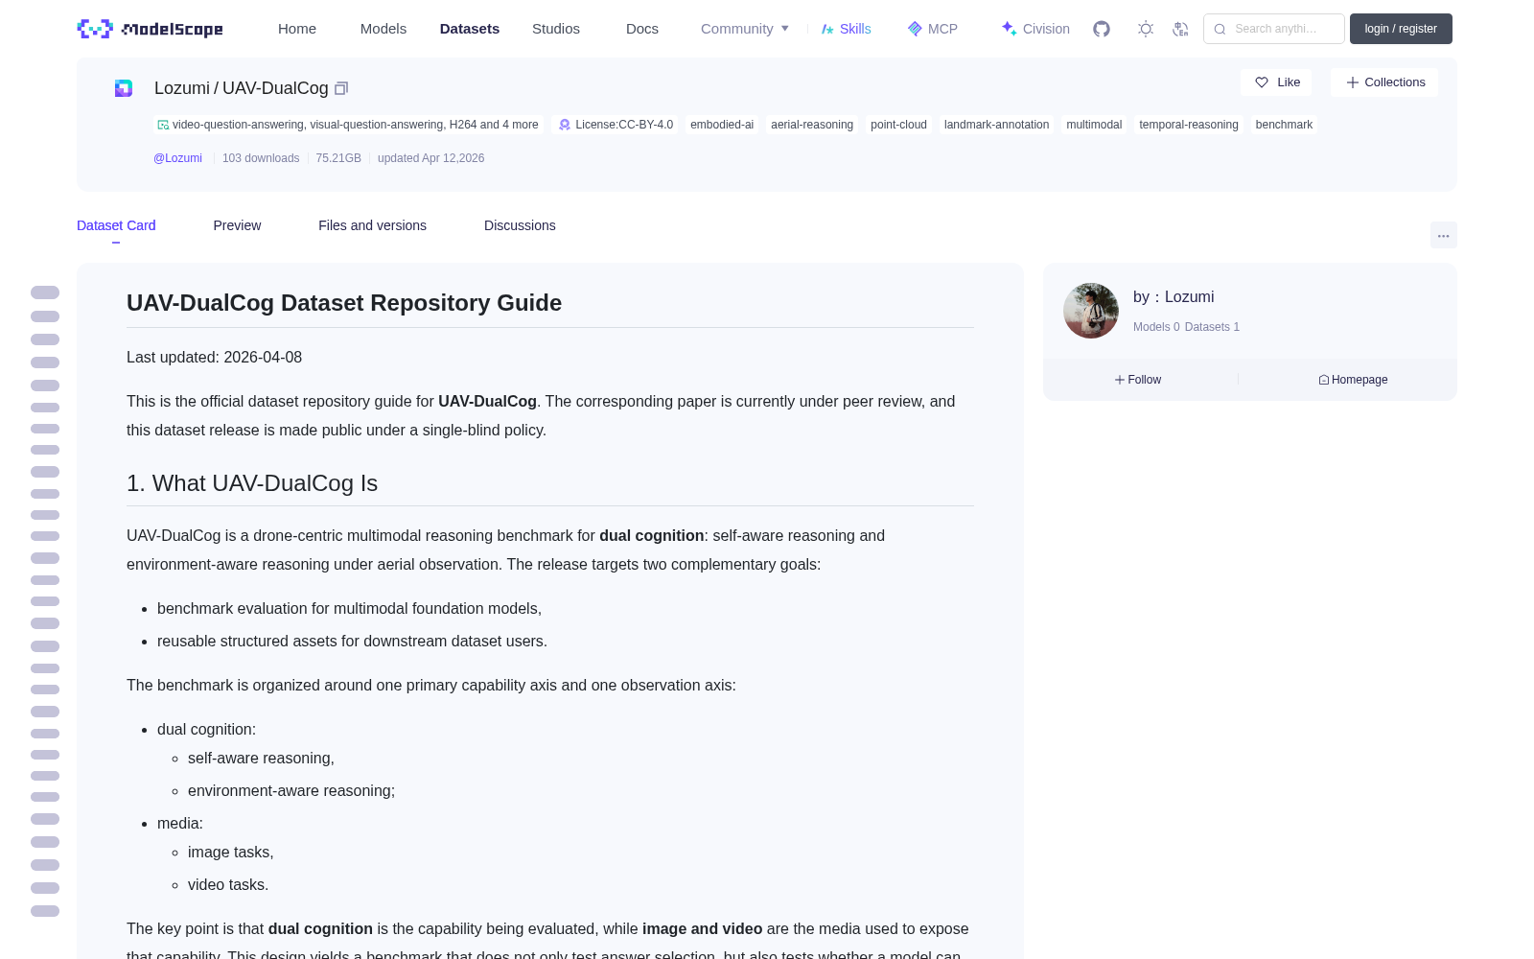The height and width of the screenshot is (959, 1534).
Task: Focus the search input field
Action: [x=1274, y=29]
